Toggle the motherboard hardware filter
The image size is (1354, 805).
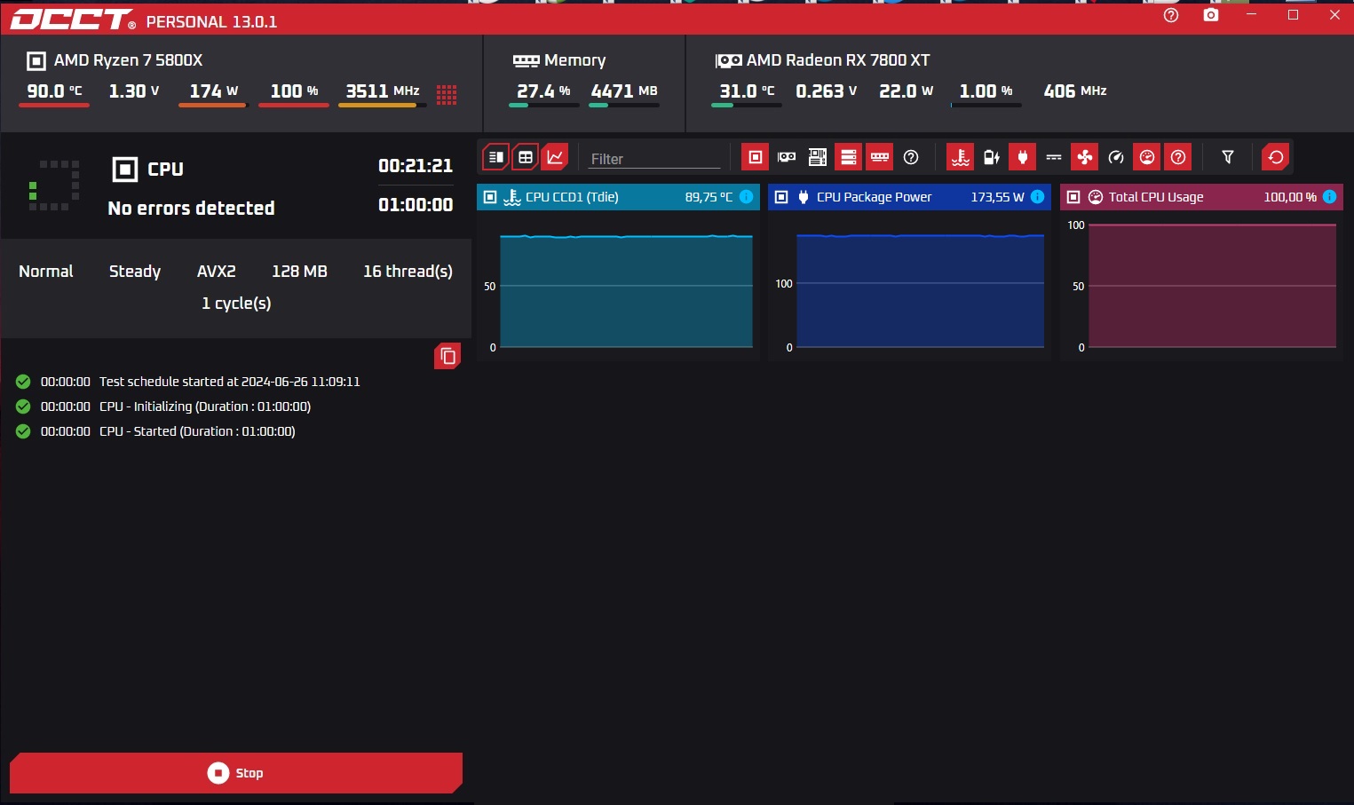[x=818, y=157]
